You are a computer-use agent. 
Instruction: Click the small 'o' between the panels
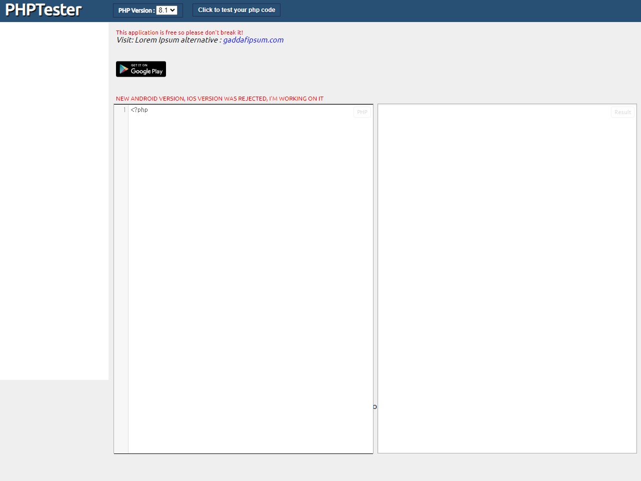[x=375, y=407]
